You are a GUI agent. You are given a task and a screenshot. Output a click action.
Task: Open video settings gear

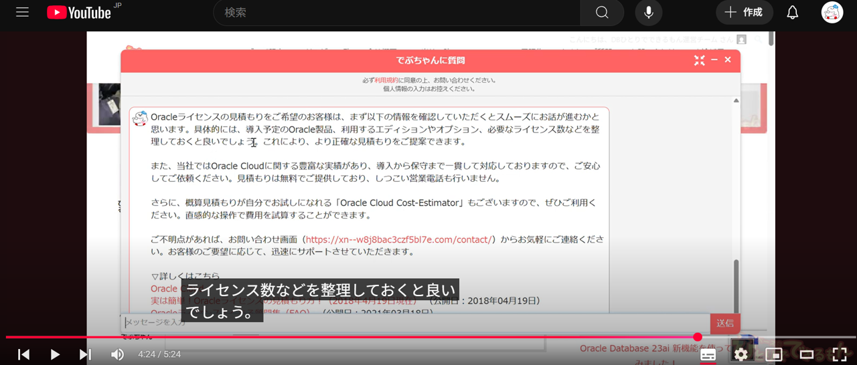(741, 354)
